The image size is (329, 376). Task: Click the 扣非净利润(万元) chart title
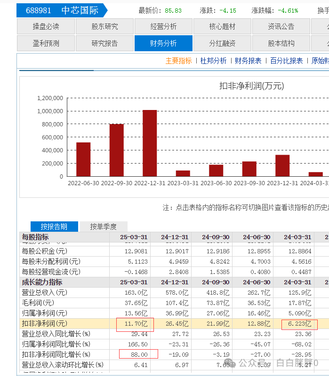point(252,86)
